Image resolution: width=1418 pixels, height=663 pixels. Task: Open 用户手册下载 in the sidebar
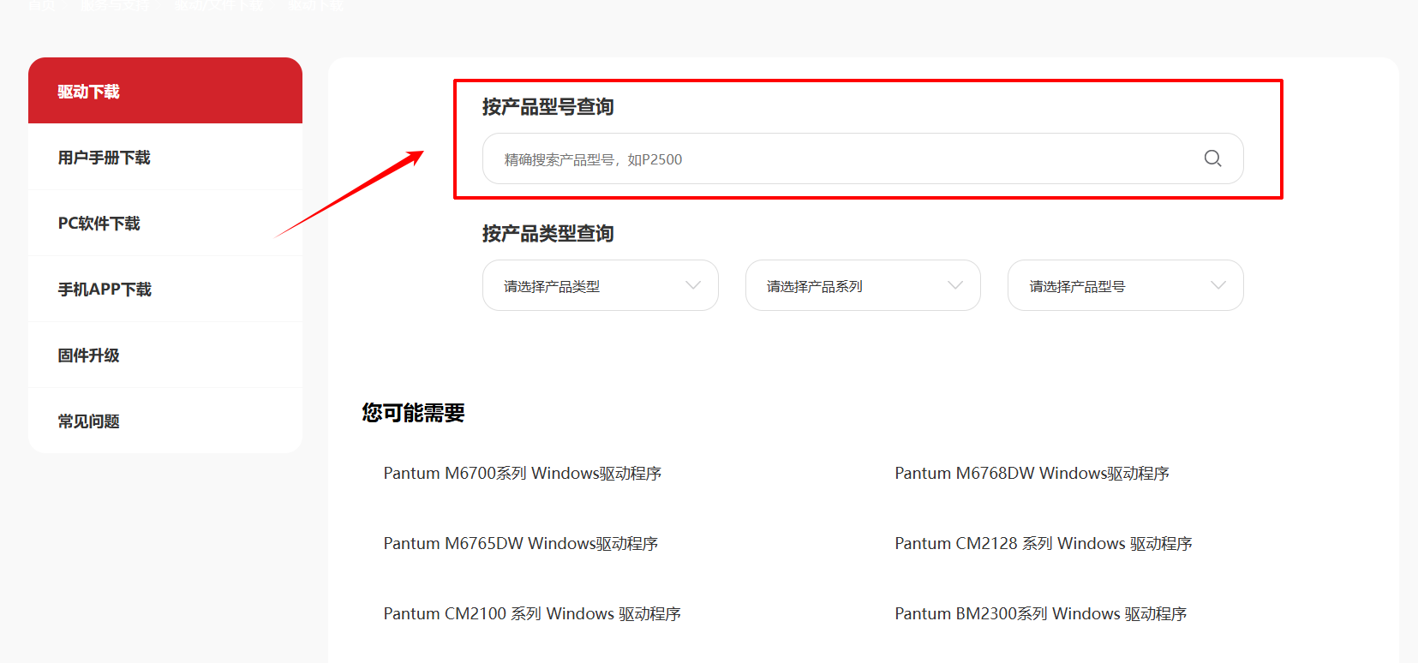165,157
